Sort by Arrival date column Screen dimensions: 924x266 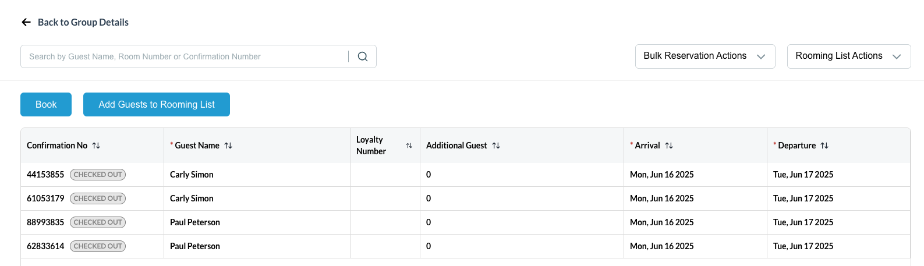tap(669, 146)
